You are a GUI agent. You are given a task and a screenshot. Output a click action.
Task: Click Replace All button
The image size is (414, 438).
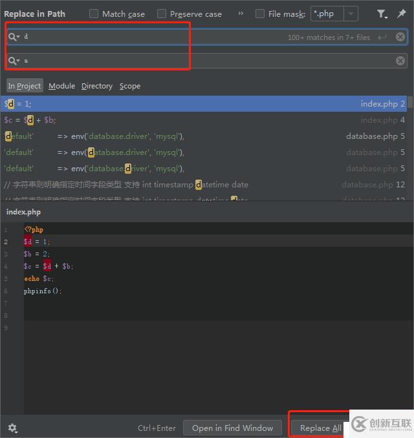321,428
